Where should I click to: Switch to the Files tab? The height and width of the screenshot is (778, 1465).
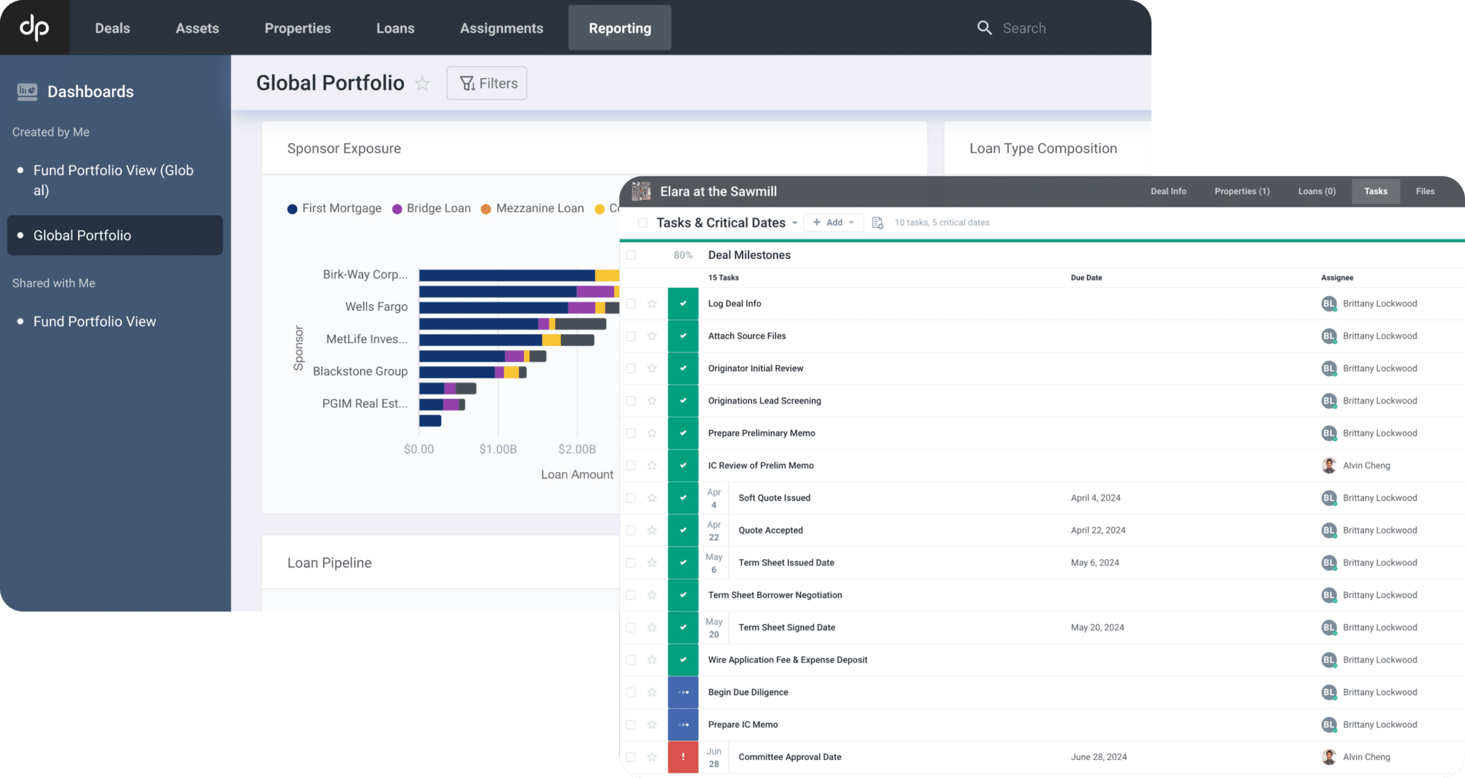1425,191
